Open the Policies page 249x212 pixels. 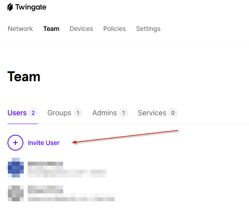[115, 29]
